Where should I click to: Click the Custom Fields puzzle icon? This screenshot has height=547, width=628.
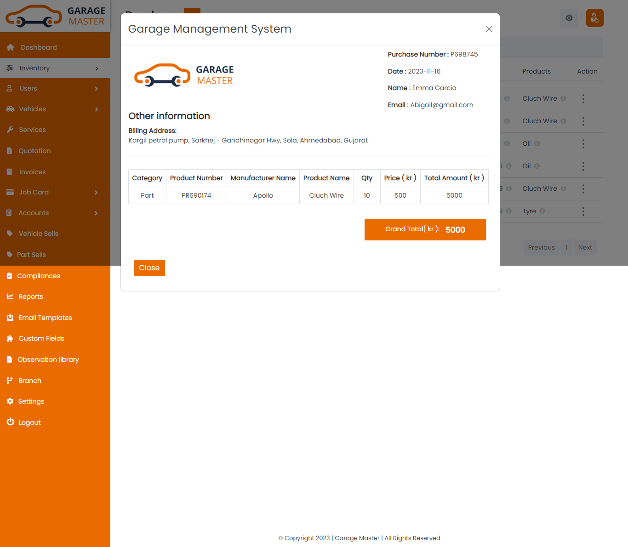tap(10, 338)
